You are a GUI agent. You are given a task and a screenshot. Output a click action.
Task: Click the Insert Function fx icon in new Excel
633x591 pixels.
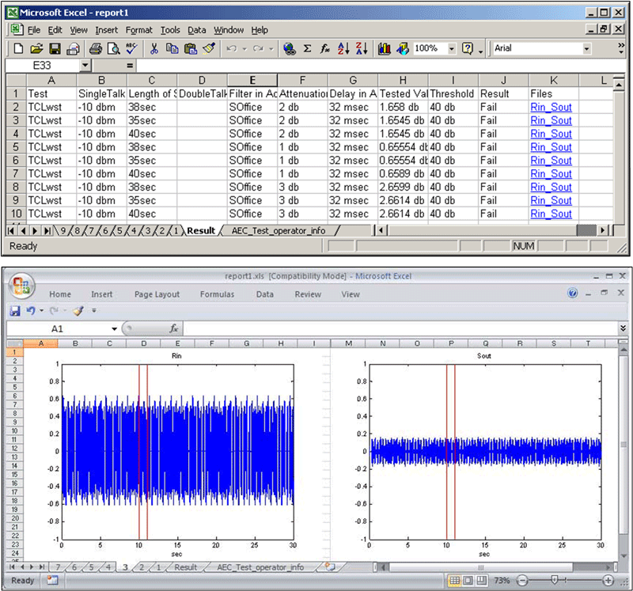coord(173,328)
